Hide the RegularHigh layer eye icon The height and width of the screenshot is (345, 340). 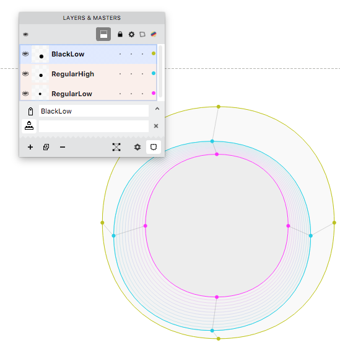point(25,74)
